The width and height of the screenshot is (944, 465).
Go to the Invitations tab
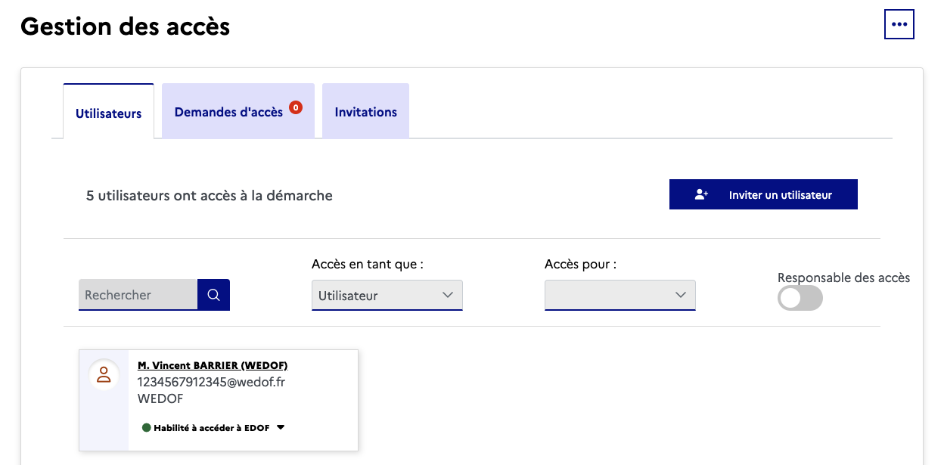click(x=365, y=112)
